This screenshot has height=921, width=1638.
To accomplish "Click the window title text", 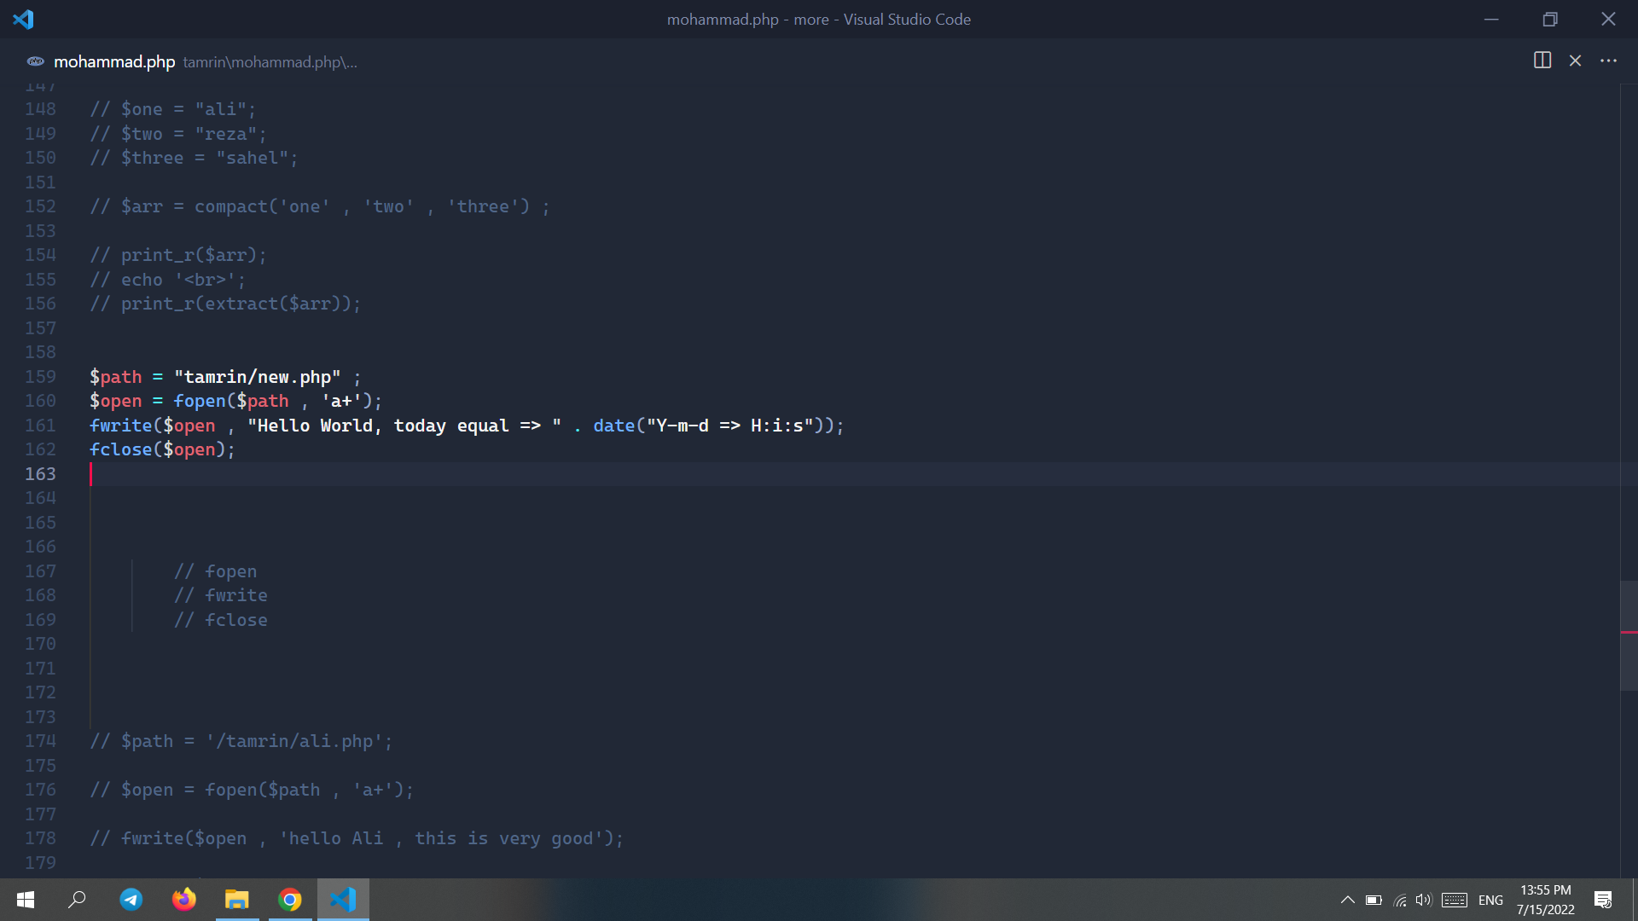I will click(x=818, y=20).
